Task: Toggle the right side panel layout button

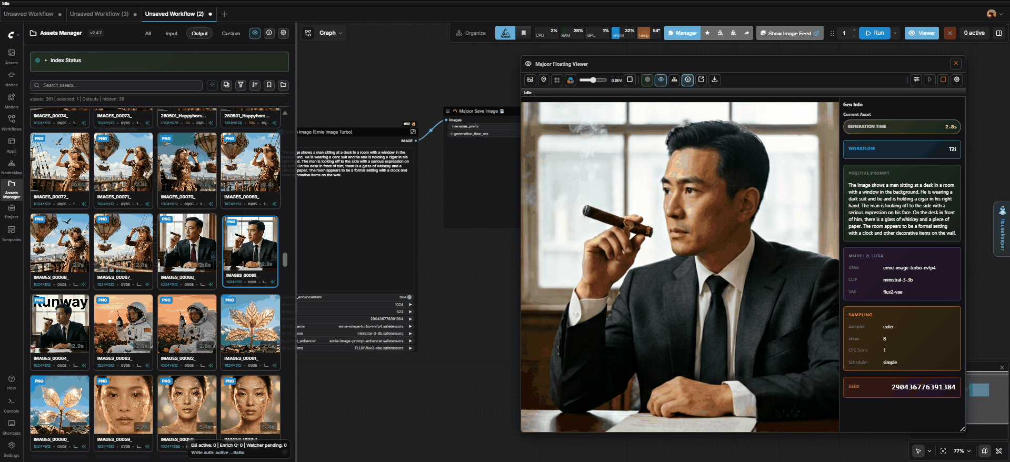Action: coord(998,33)
